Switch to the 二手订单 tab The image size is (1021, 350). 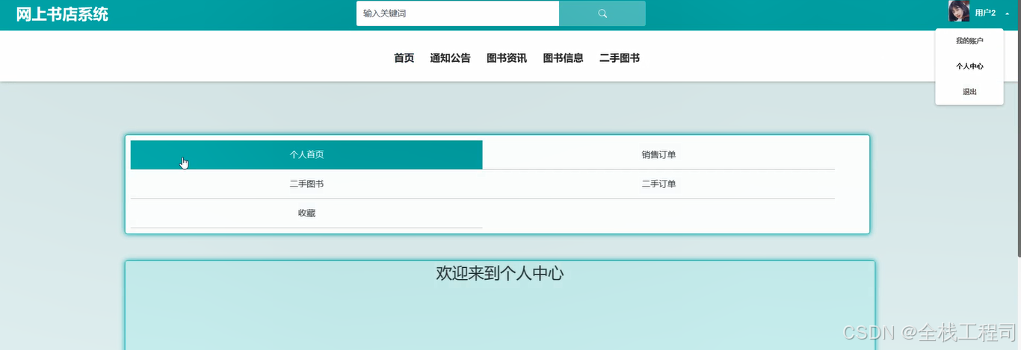click(x=658, y=184)
